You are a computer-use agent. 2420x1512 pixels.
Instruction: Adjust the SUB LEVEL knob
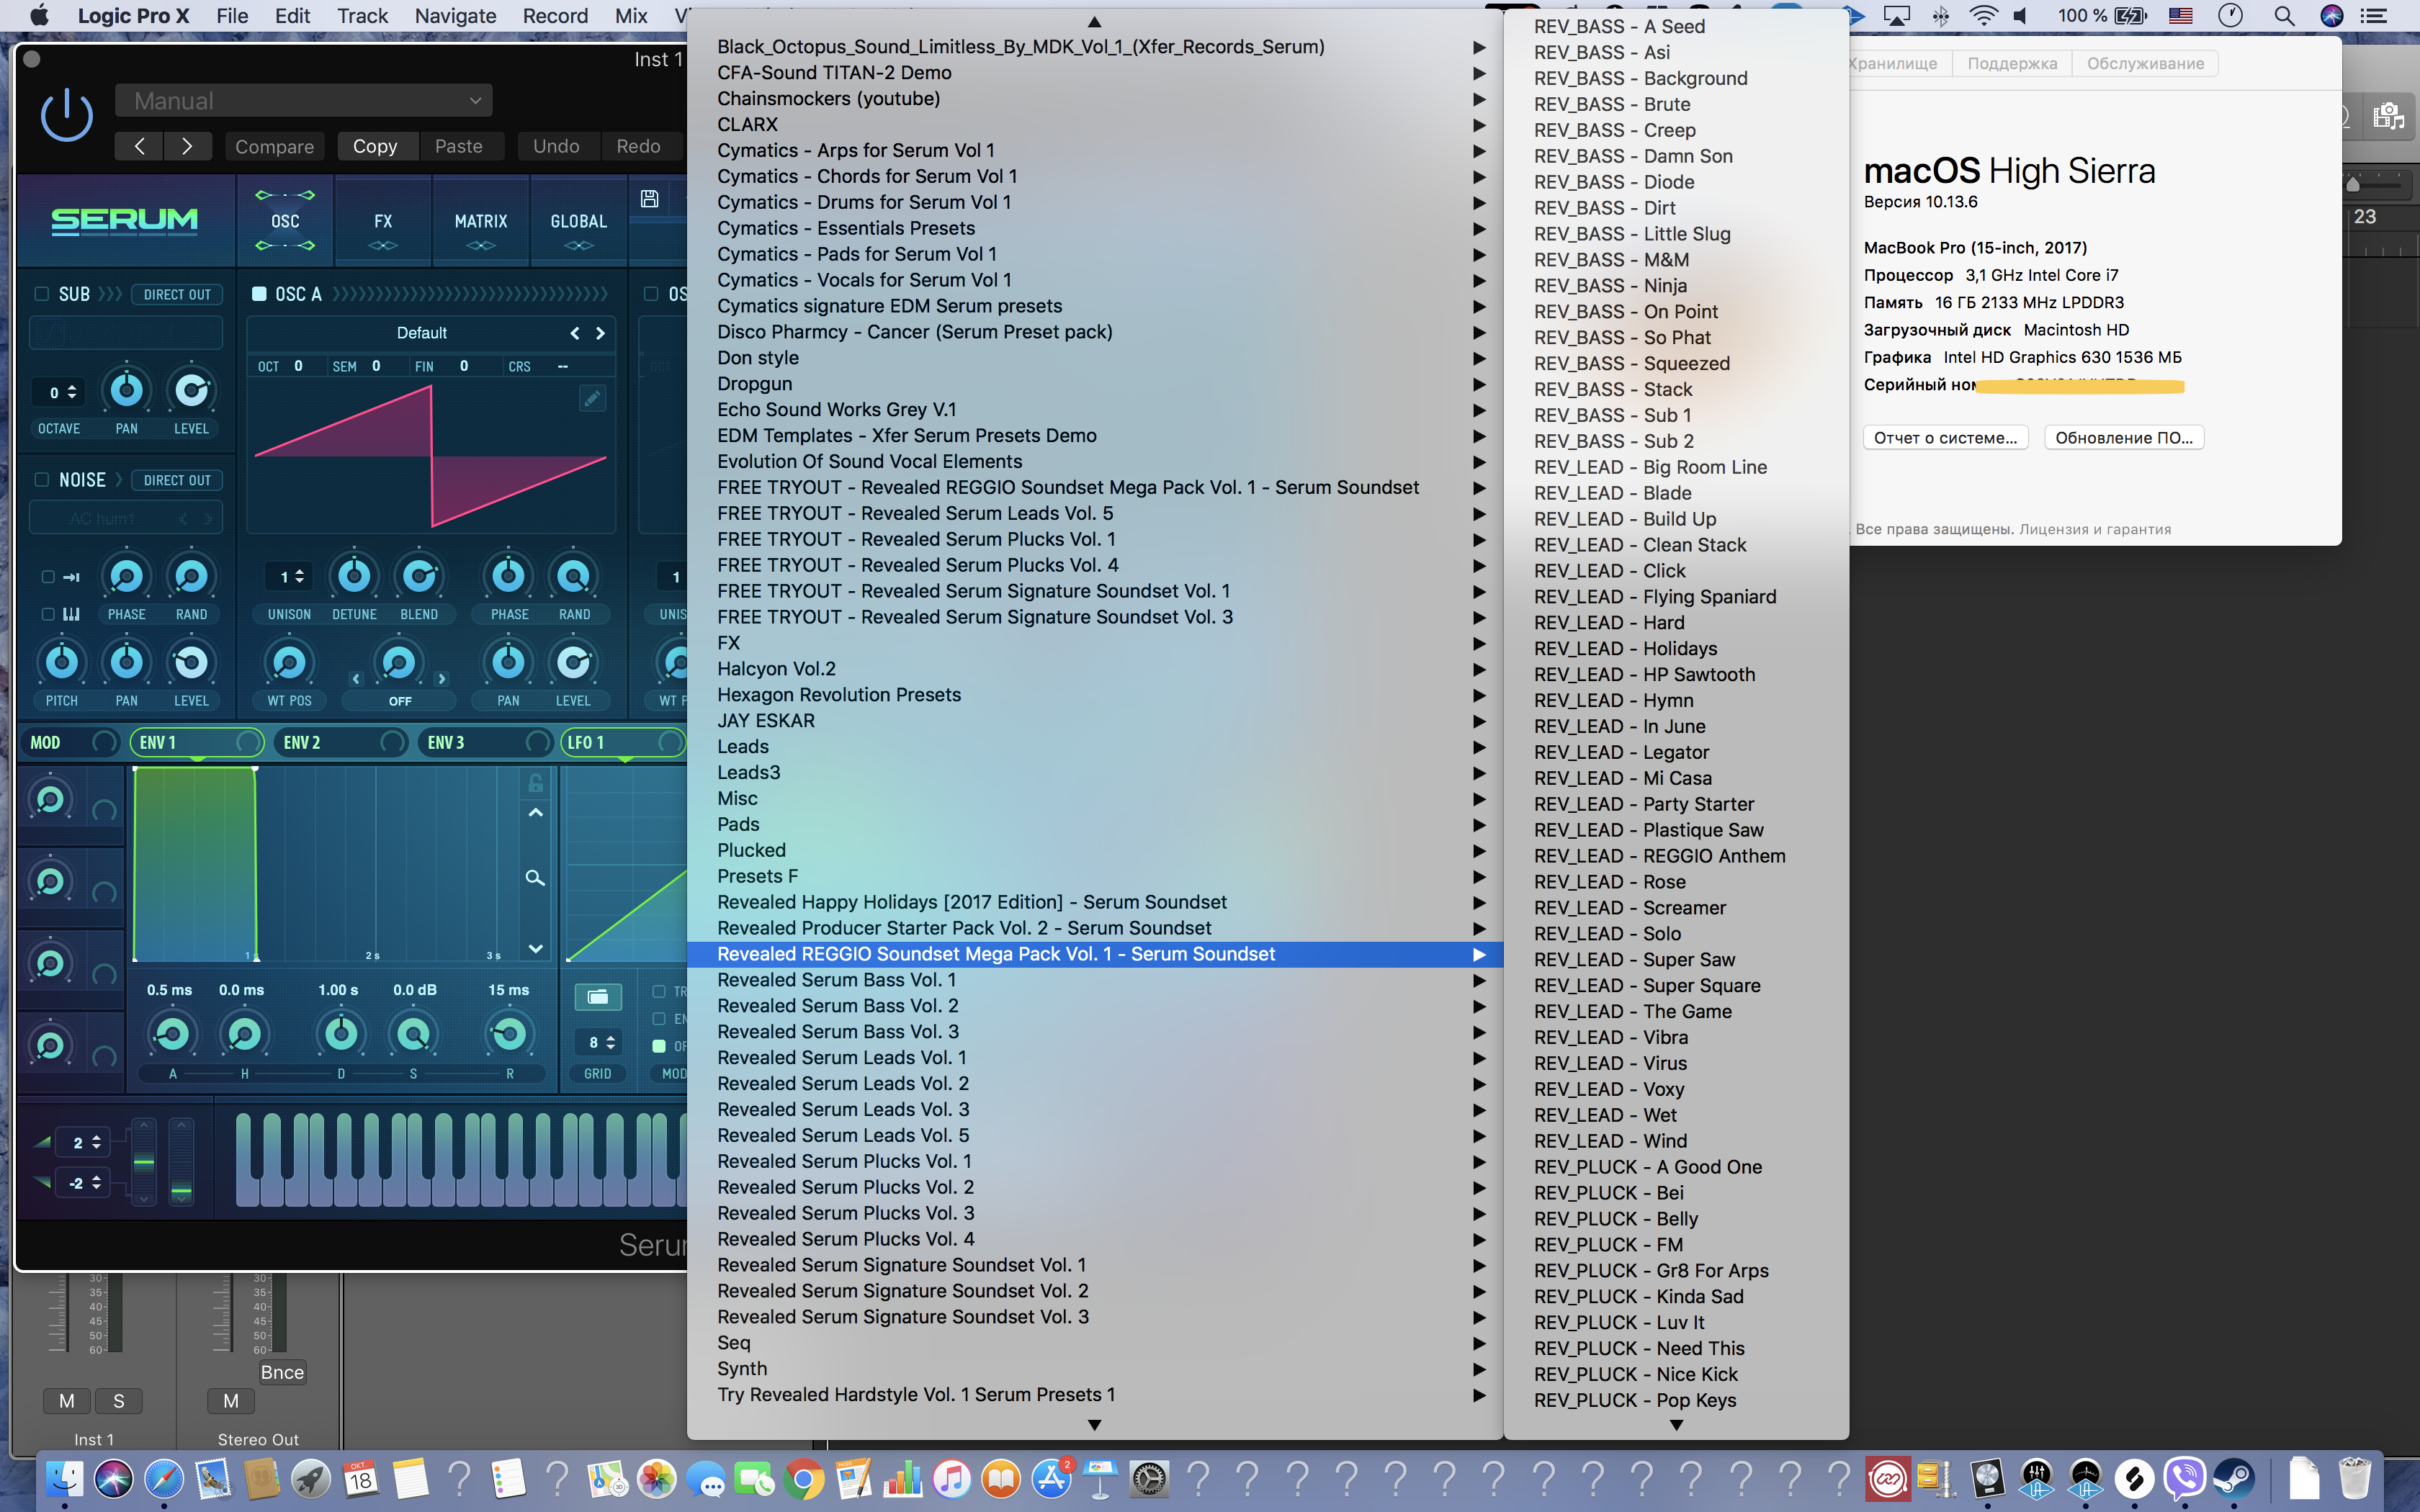[191, 390]
